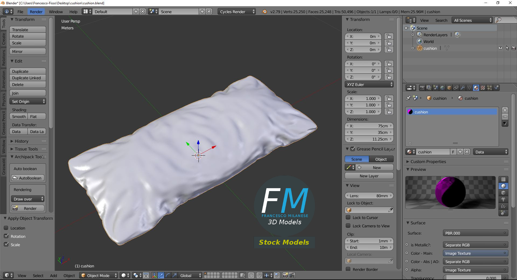517x280 pixels.
Task: Open the Physics properties tab icon
Action: (496, 88)
